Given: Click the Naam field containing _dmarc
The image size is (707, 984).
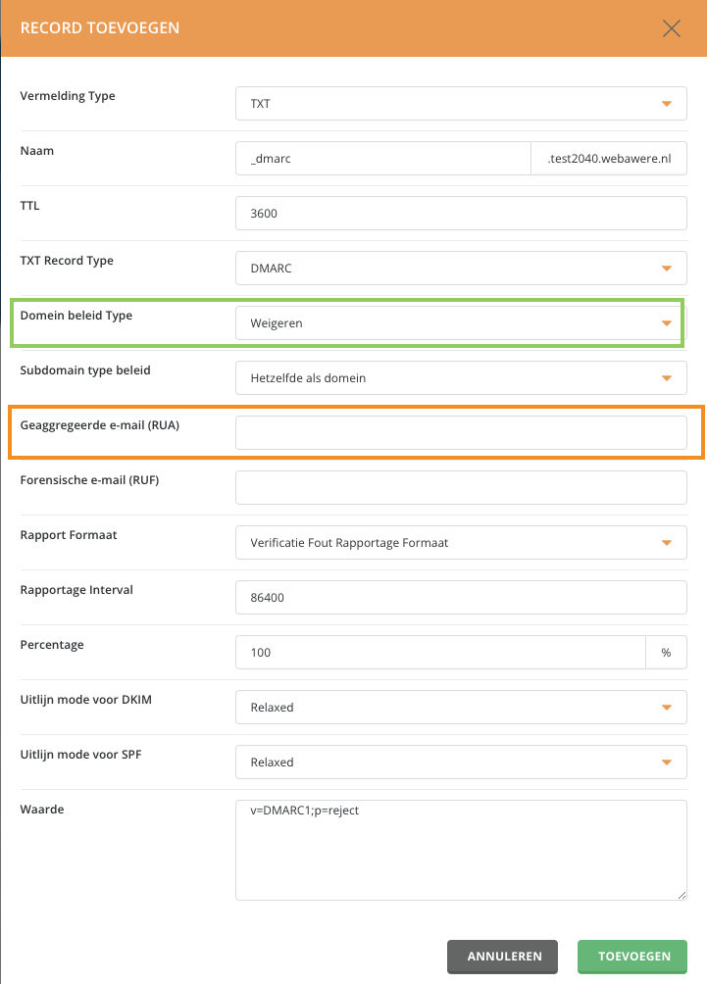Looking at the screenshot, I should (383, 158).
